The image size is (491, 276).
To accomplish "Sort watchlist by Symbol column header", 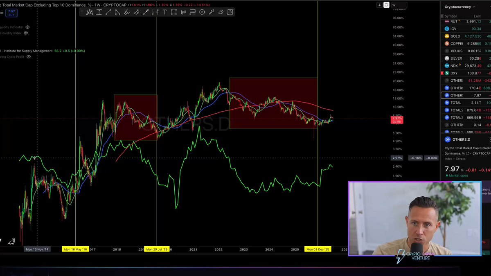I will point(450,16).
